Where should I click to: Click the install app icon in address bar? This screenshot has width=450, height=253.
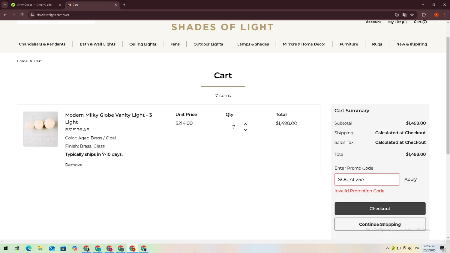pyautogui.click(x=397, y=15)
